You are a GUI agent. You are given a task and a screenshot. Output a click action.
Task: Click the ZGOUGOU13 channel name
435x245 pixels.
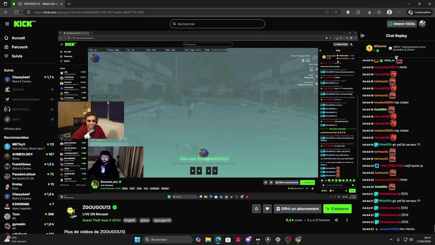pyautogui.click(x=97, y=207)
